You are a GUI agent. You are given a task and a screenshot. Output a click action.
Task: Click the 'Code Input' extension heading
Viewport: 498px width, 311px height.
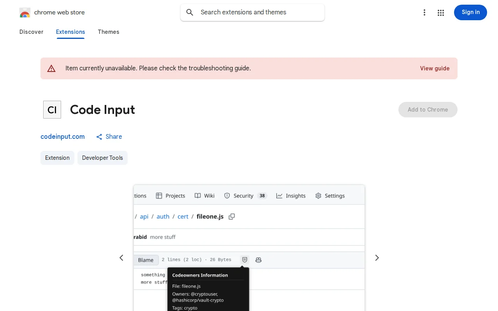102,110
